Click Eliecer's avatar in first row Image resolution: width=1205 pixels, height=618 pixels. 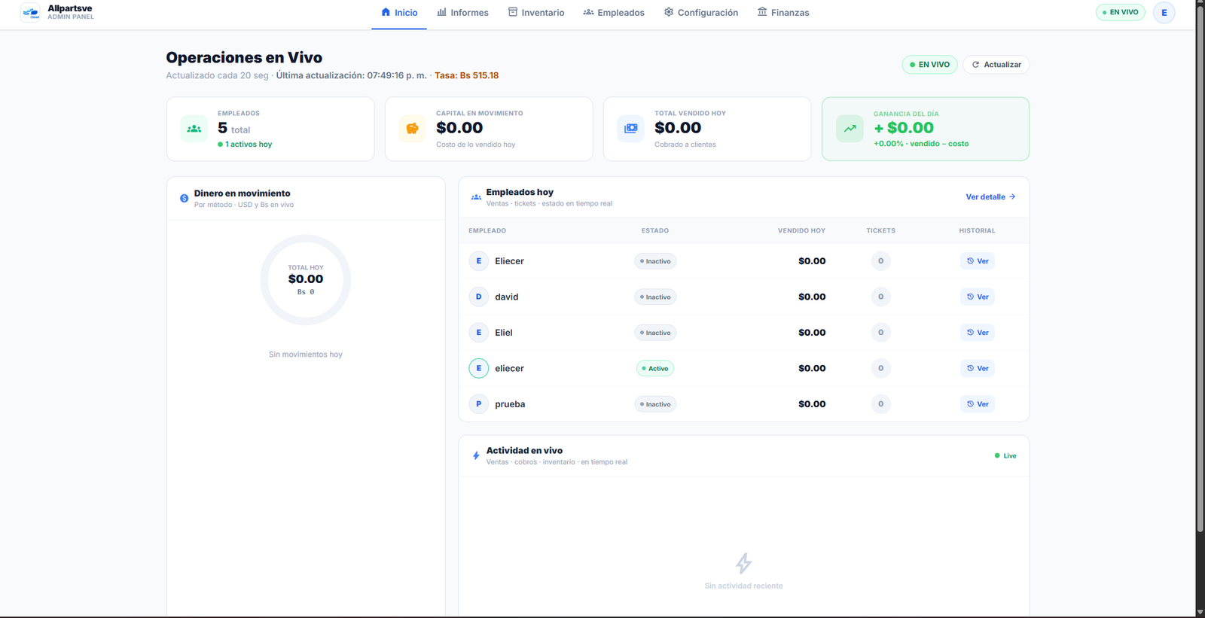coord(478,261)
